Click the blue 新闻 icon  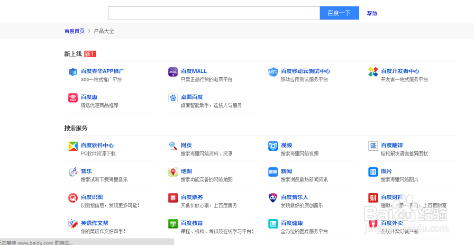[273, 172]
